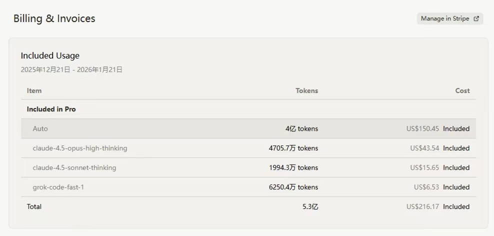Click the US$6.53 cost value
Screen dimensions: 494x236
(x=426, y=187)
